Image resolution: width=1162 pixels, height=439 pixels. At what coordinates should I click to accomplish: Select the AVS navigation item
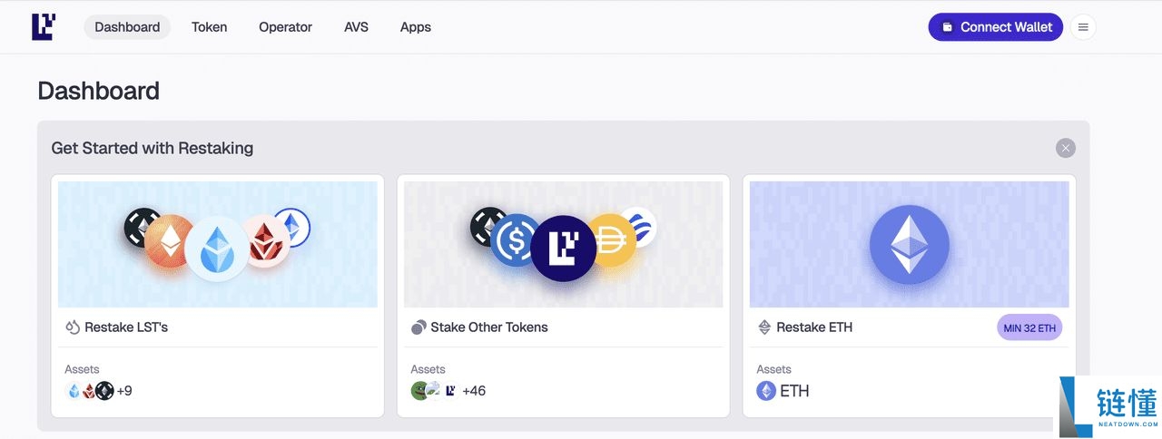click(x=356, y=27)
